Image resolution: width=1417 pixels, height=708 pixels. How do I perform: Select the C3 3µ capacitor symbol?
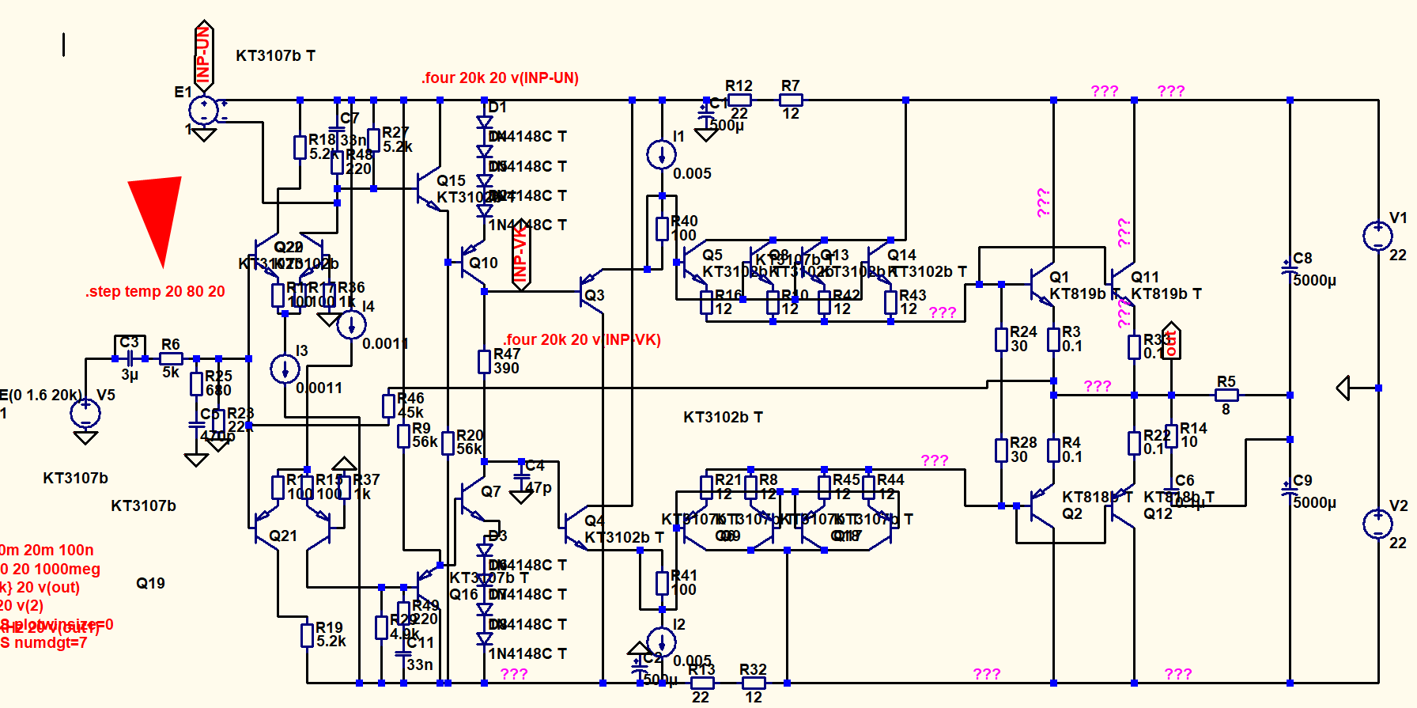[x=129, y=358]
